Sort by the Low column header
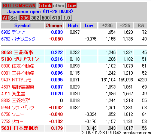 (89, 25)
